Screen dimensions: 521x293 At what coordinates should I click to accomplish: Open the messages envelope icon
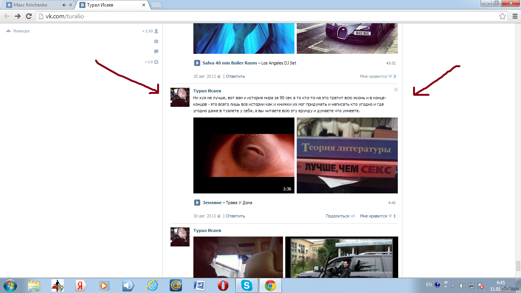coord(156,41)
